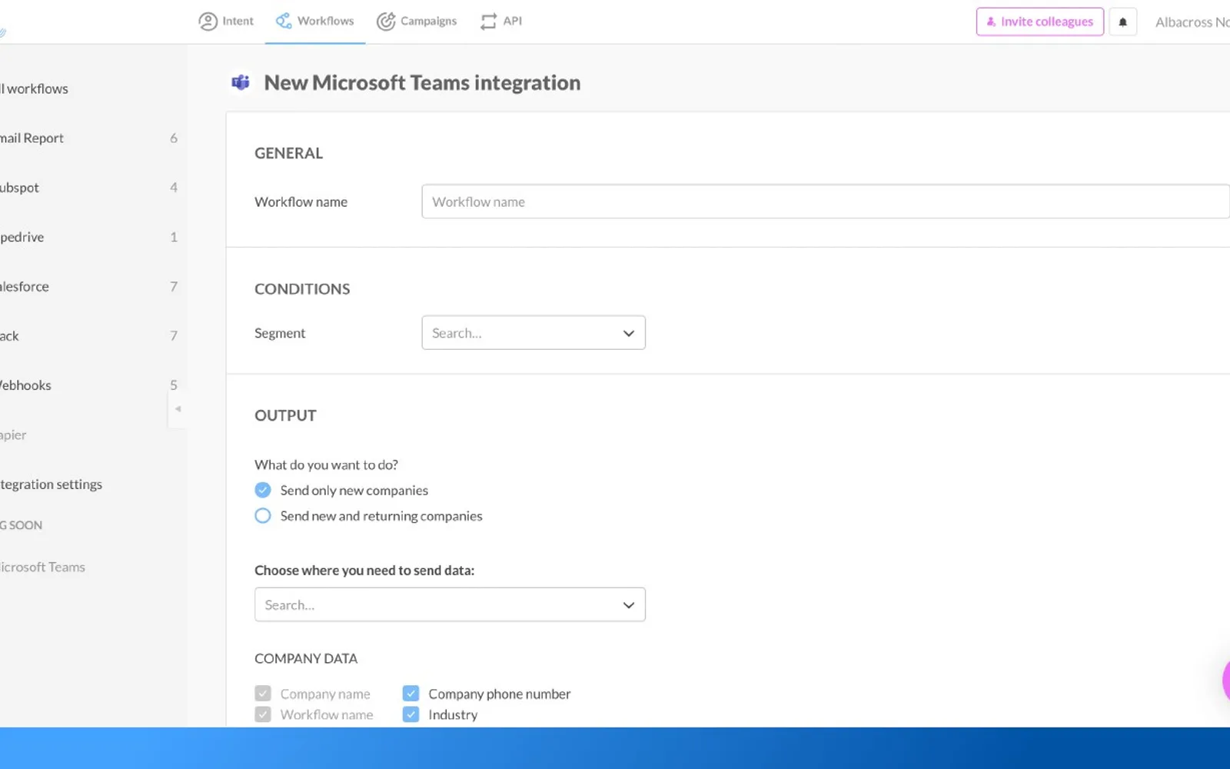
Task: Open the Intent tab
Action: (226, 22)
